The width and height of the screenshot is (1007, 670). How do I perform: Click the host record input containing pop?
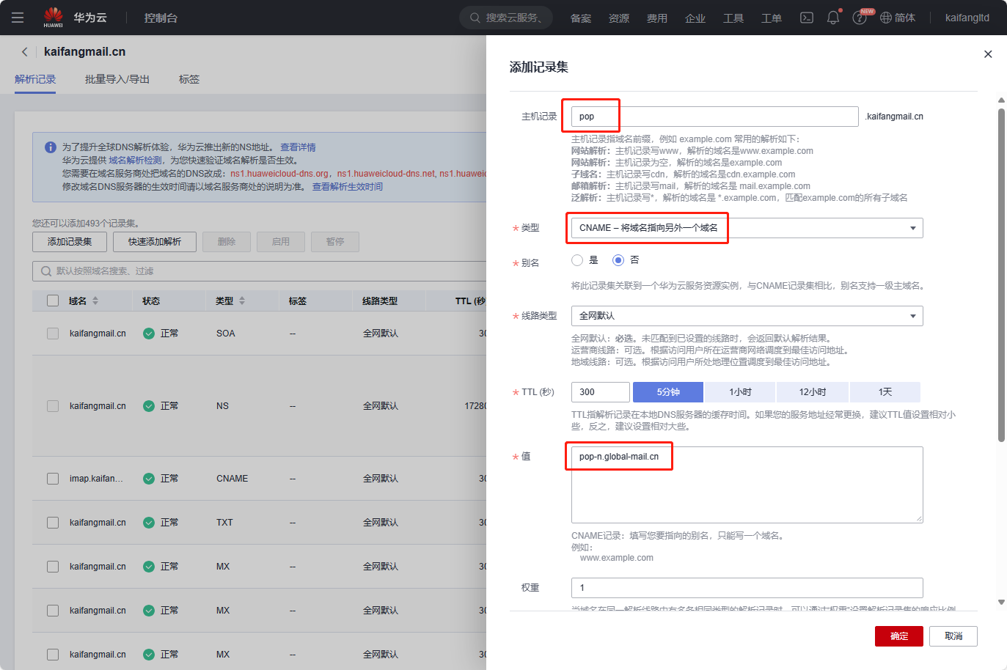point(714,117)
